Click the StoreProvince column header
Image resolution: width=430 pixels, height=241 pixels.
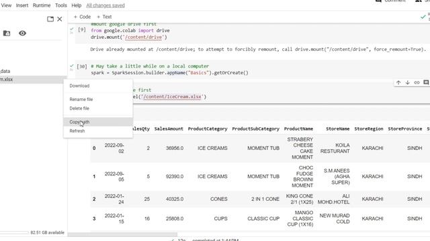[x=404, y=129]
